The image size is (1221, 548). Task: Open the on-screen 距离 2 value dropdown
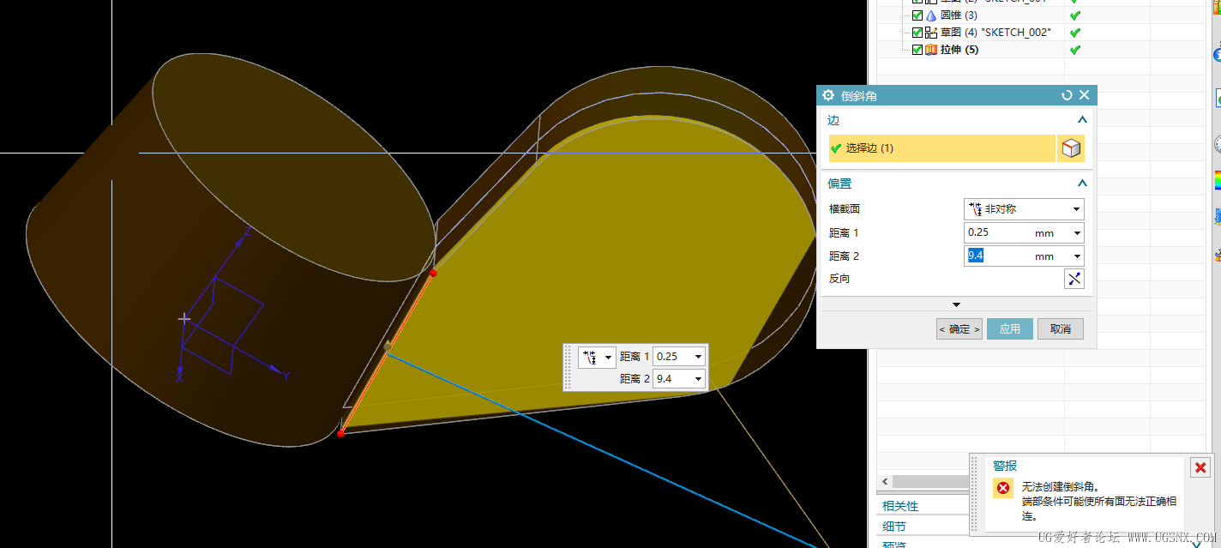pyautogui.click(x=699, y=379)
